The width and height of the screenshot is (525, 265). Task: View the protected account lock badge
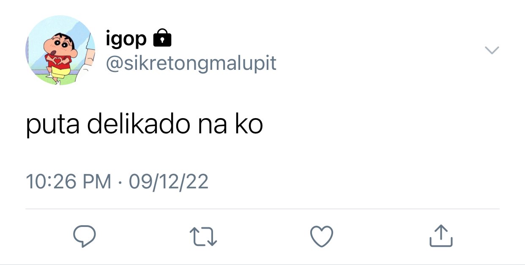click(x=161, y=38)
